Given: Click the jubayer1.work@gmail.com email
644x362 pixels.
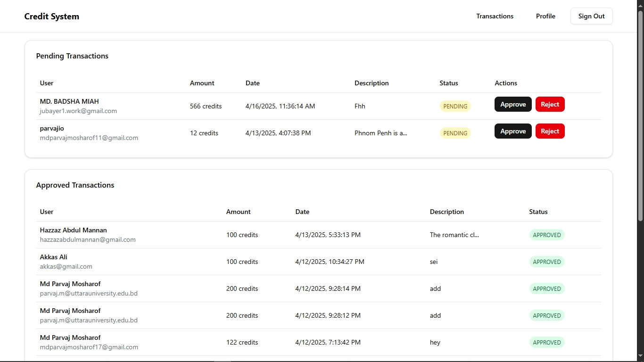Looking at the screenshot, I should [78, 111].
